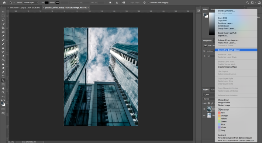Switch to Unknown-1.jpg document tab
Viewport: 262px width, 143px height.
point(25,8)
